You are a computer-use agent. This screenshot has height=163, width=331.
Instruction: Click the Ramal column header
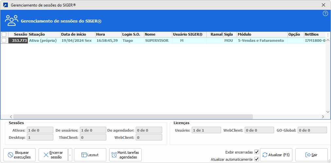pyautogui.click(x=215, y=34)
